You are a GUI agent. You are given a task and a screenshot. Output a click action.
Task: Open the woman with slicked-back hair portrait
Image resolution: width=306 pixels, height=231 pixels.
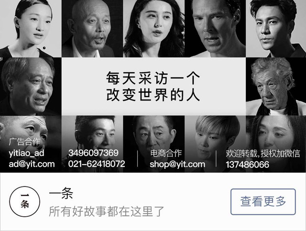[31, 29]
